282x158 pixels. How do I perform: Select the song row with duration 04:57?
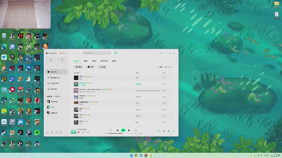(x=123, y=116)
